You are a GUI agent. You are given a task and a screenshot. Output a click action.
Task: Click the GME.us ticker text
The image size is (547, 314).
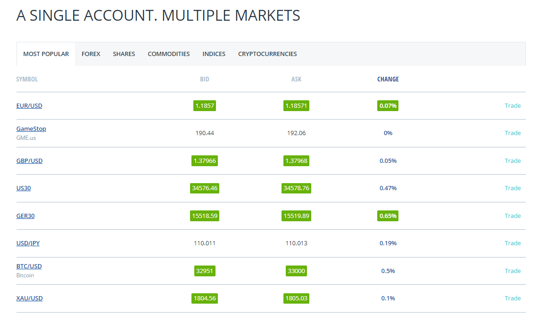(26, 137)
